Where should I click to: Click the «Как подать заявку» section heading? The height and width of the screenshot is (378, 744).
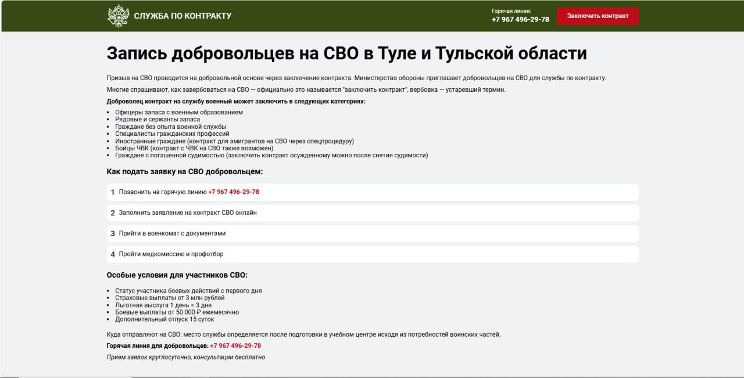coord(184,172)
